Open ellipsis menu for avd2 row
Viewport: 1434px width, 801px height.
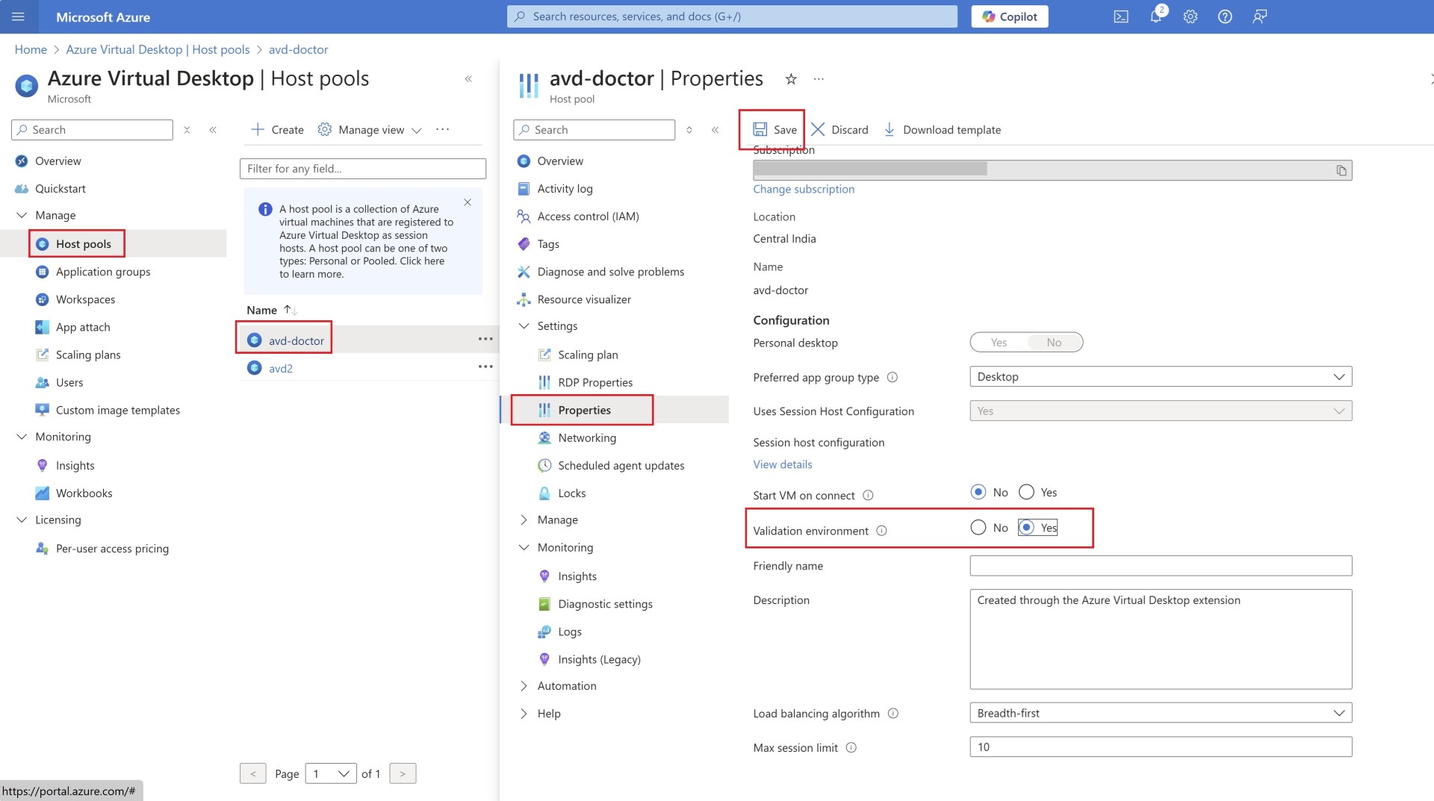coord(485,367)
